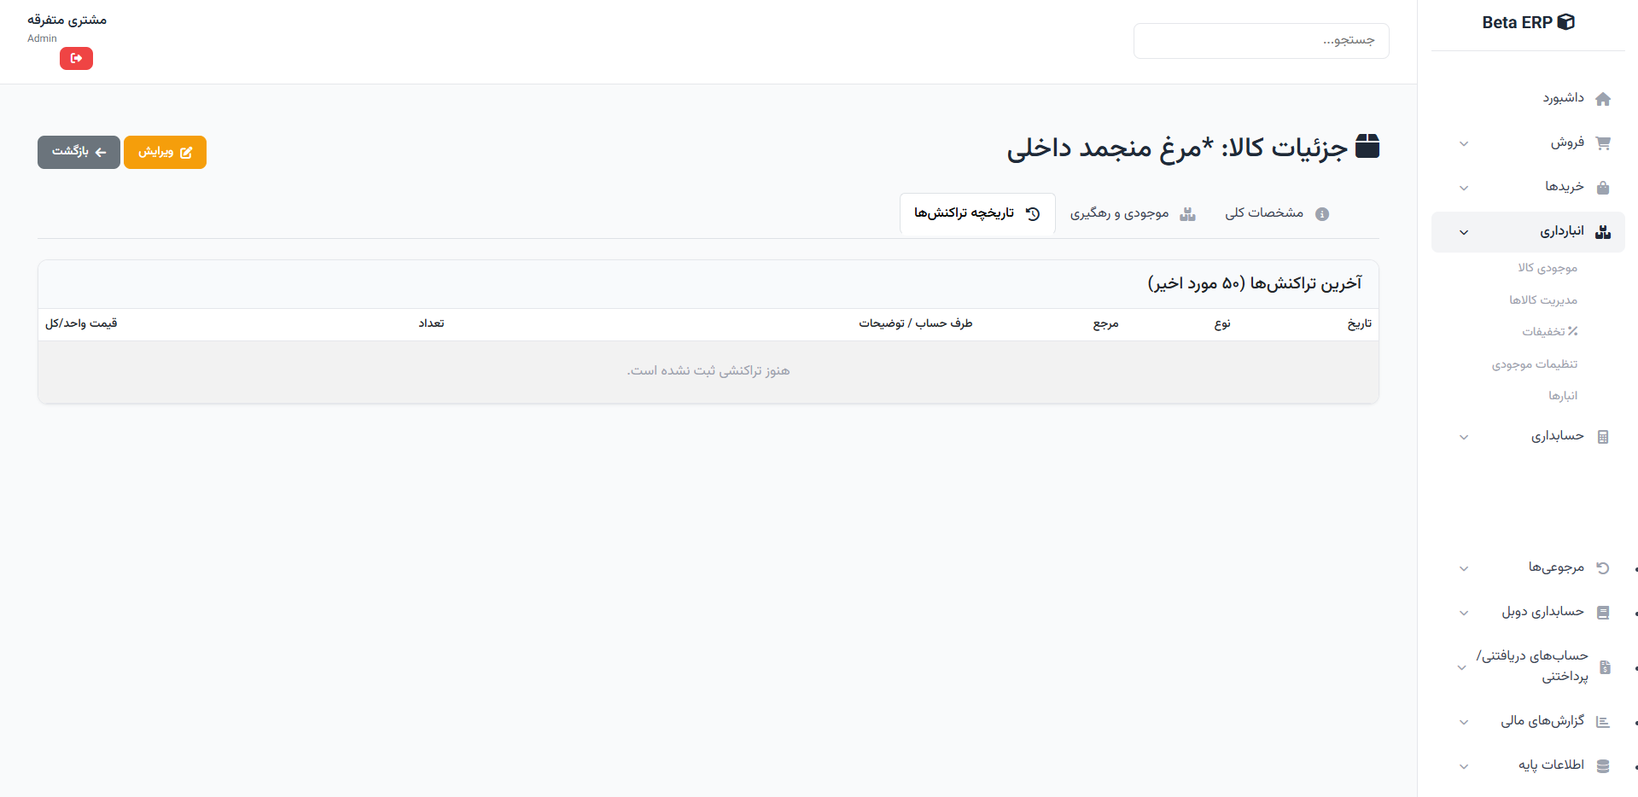This screenshot has width=1638, height=797.
Task: Click the info icon on مشخصات کلی tab
Action: point(1322,214)
